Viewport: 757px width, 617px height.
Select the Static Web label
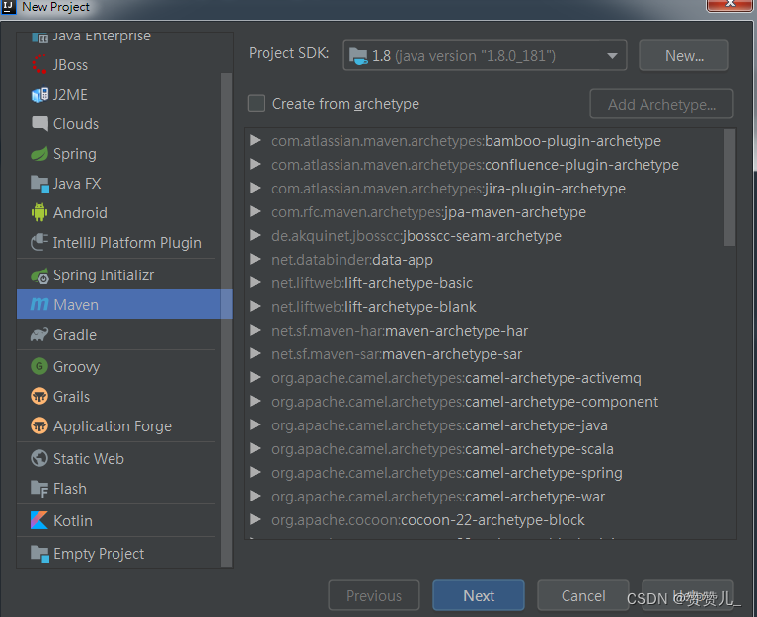click(89, 459)
